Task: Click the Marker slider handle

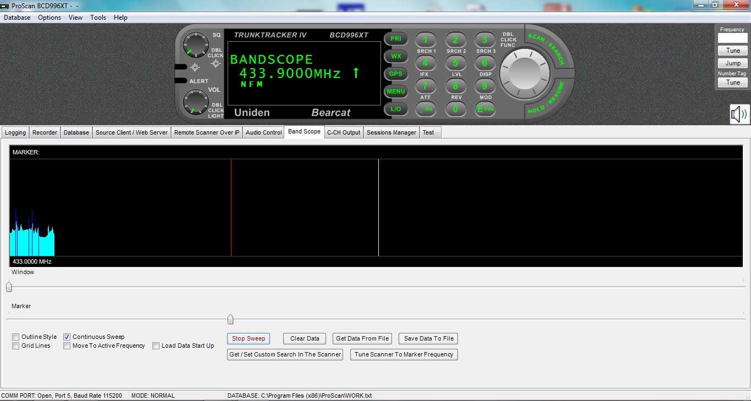Action: point(230,320)
